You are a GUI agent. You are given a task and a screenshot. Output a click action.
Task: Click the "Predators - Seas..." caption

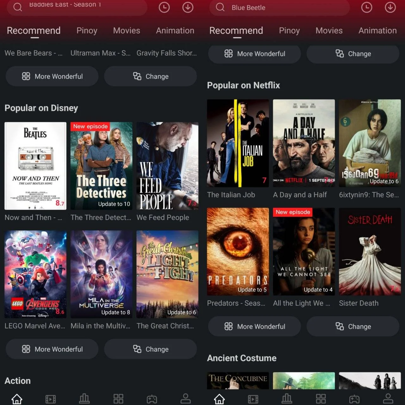tap(236, 303)
